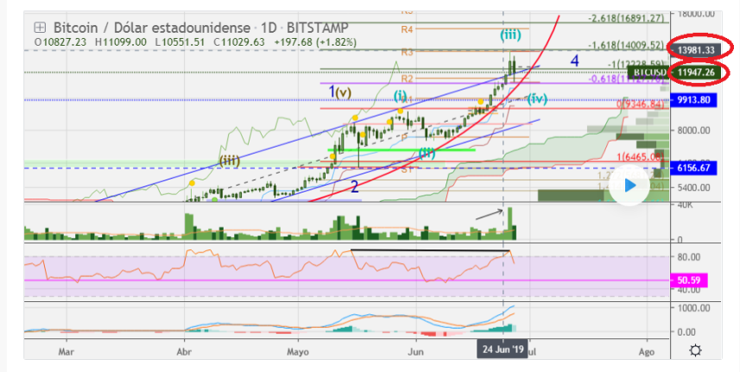Select the Mayo month on time axis
The height and width of the screenshot is (372, 740).
click(298, 352)
